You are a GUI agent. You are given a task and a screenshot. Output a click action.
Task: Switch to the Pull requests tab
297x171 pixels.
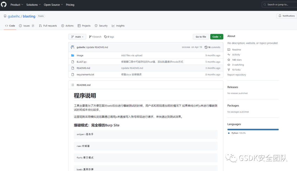click(x=48, y=26)
